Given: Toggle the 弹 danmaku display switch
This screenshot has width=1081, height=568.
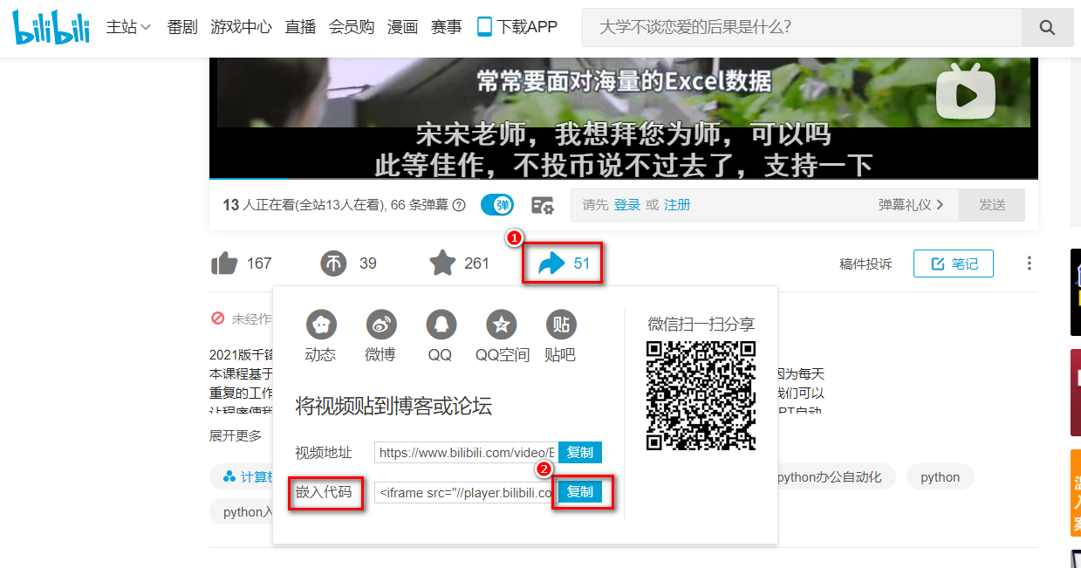Looking at the screenshot, I should 496,204.
